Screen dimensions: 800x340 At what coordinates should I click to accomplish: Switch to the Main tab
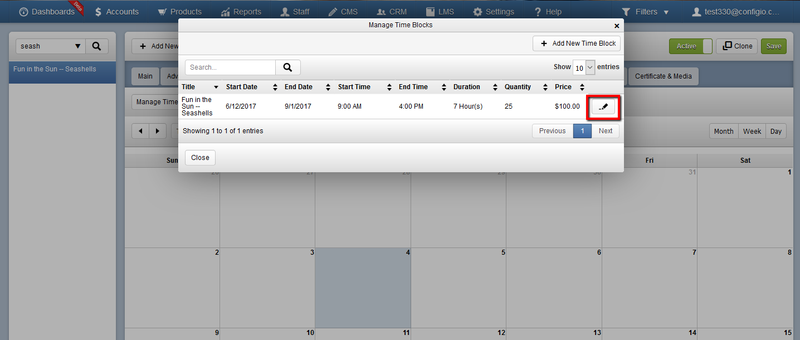coord(145,76)
